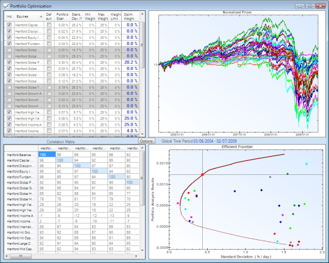Viewport: 329px width, 263px height.
Task: Click the Portfolio Scan column header
Action: point(62,16)
